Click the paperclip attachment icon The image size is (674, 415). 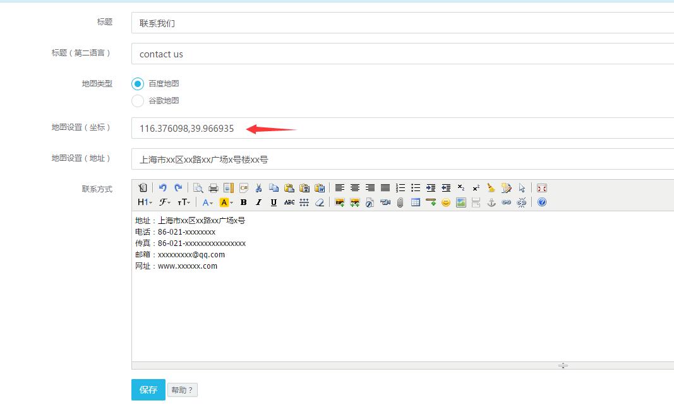pyautogui.click(x=400, y=202)
